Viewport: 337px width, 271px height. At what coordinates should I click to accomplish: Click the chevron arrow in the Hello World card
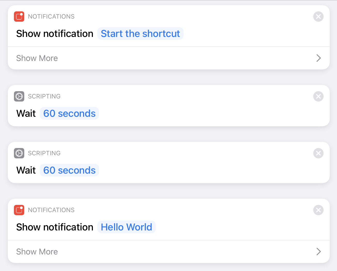318,252
